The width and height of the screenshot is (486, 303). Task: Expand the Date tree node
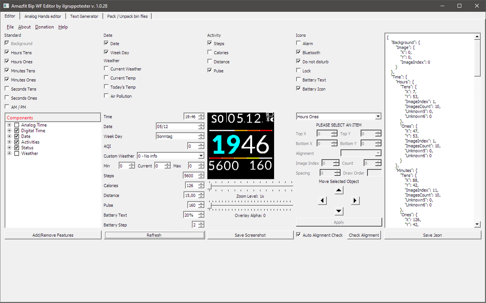(9, 136)
